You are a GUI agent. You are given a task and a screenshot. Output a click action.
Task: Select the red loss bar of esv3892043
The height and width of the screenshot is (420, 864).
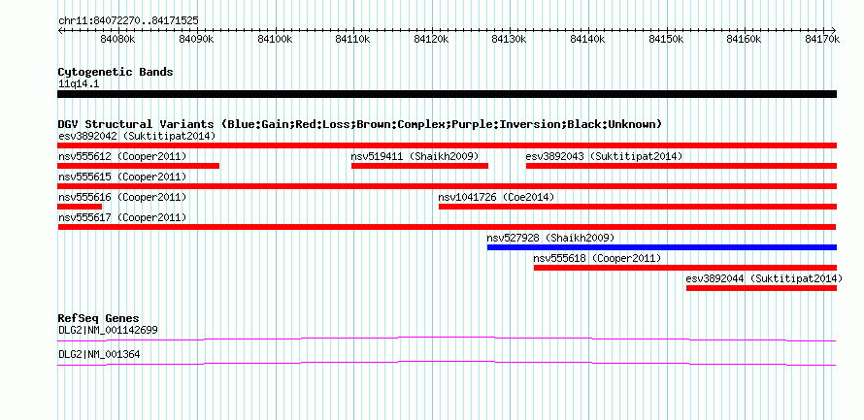coord(681,166)
